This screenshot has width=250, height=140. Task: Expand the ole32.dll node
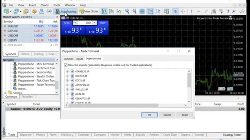click(x=67, y=94)
